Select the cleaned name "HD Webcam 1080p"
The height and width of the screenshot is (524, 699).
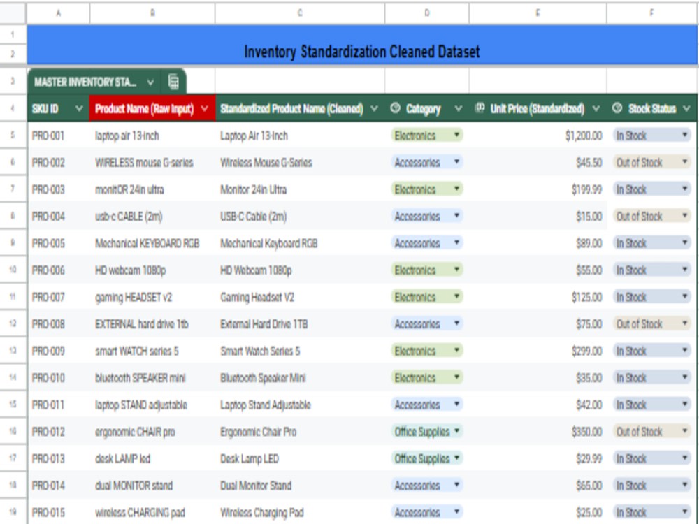click(x=300, y=270)
